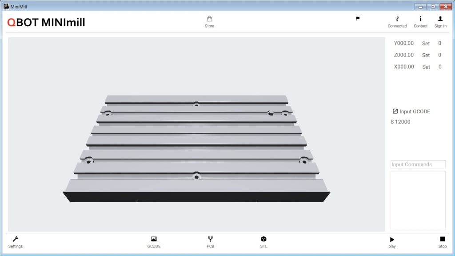Click the Input Commands text field
The width and height of the screenshot is (455, 256).
click(x=418, y=164)
